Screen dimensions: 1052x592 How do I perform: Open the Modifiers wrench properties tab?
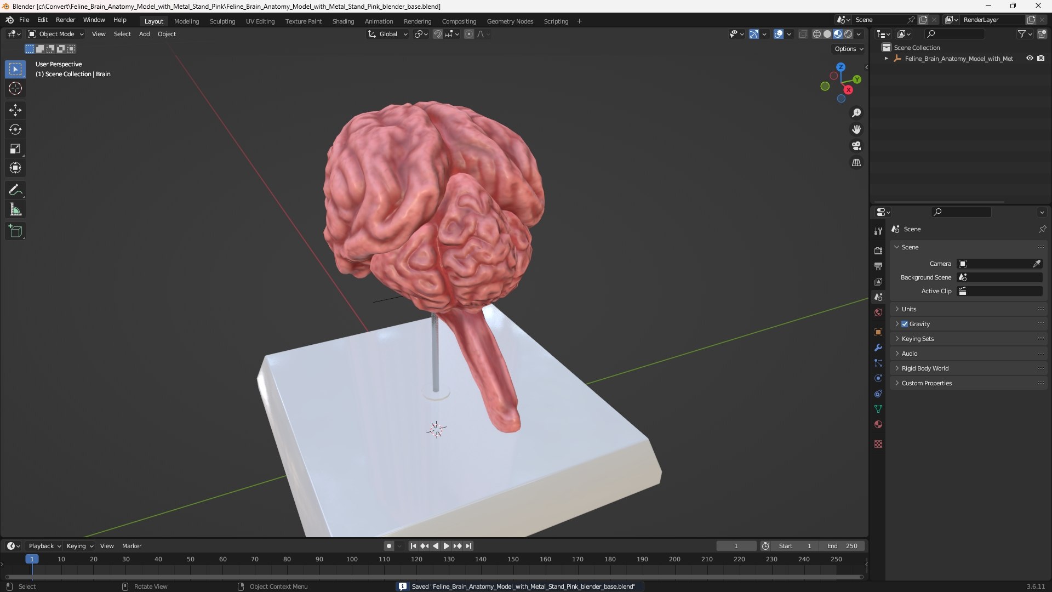(x=878, y=348)
